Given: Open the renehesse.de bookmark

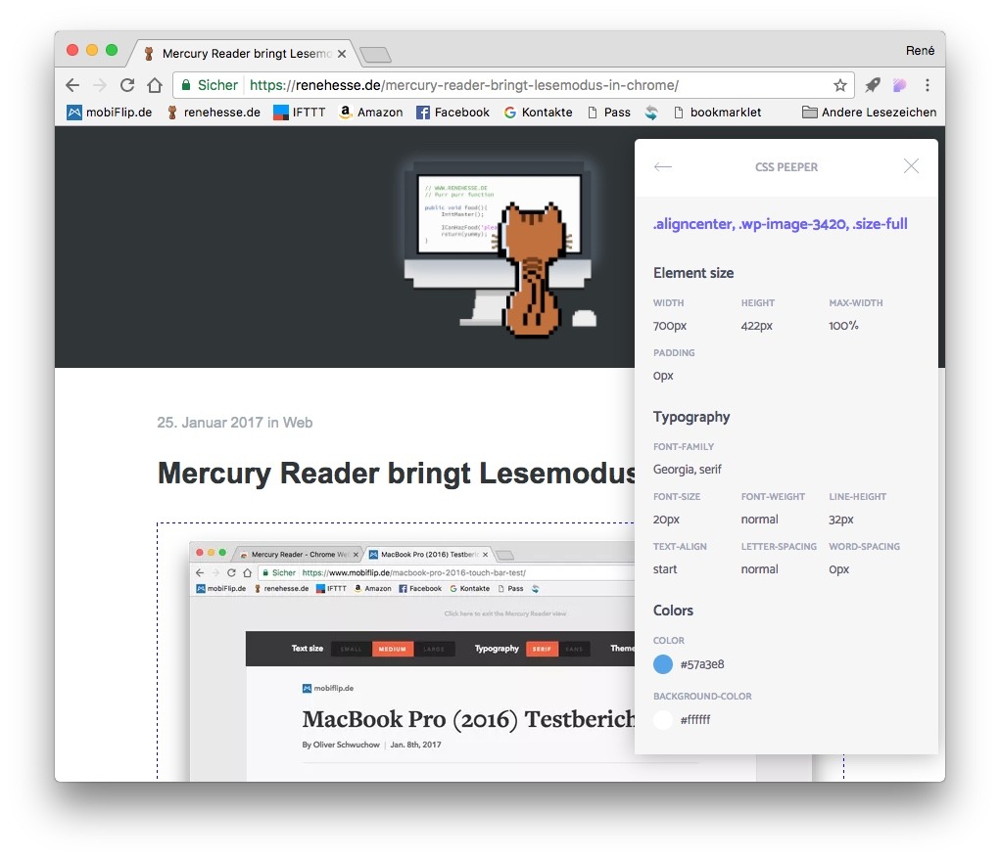Looking at the screenshot, I should click(x=214, y=113).
